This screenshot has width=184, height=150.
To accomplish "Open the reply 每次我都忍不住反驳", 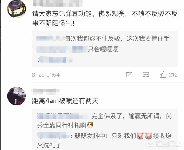I will pyautogui.click(x=103, y=39).
